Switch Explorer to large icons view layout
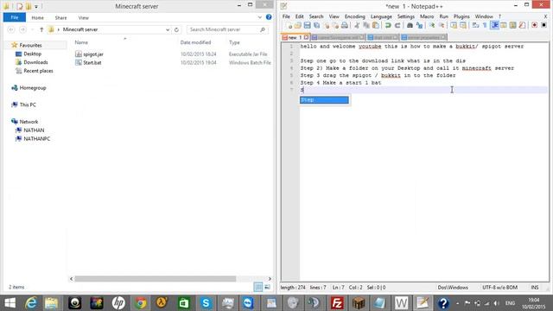Screen dimensions: 553x311 coord(267,287)
